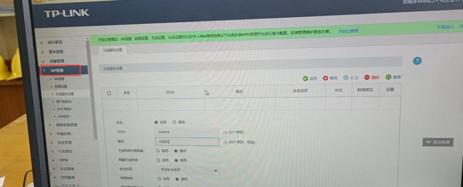Select 启用 radio for 状态
463x187 pixels.
click(x=156, y=122)
